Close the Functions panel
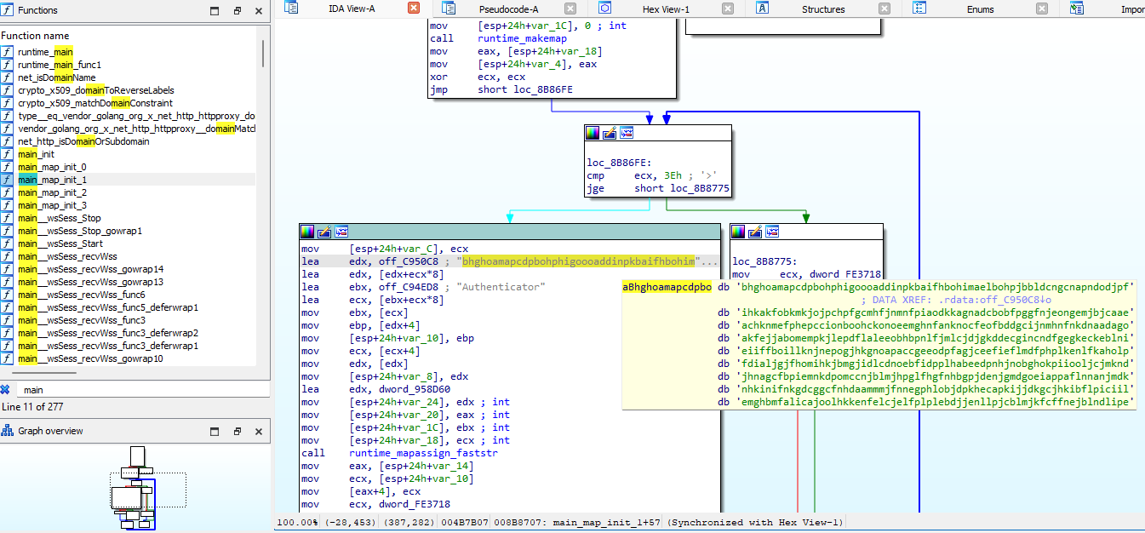1145x533 pixels. click(x=259, y=11)
